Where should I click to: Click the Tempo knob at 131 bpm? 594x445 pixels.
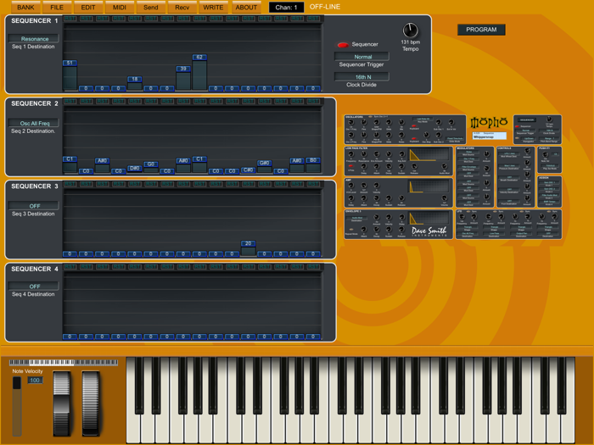pyautogui.click(x=410, y=31)
